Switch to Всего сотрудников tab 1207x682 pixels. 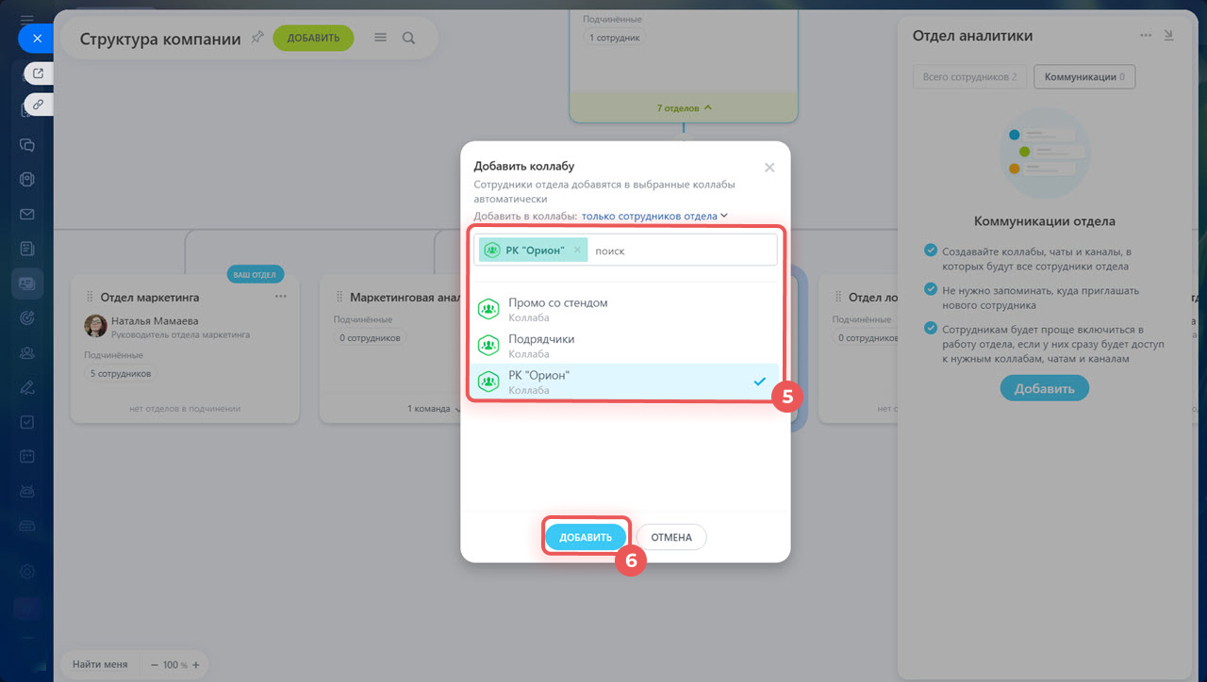click(x=969, y=77)
